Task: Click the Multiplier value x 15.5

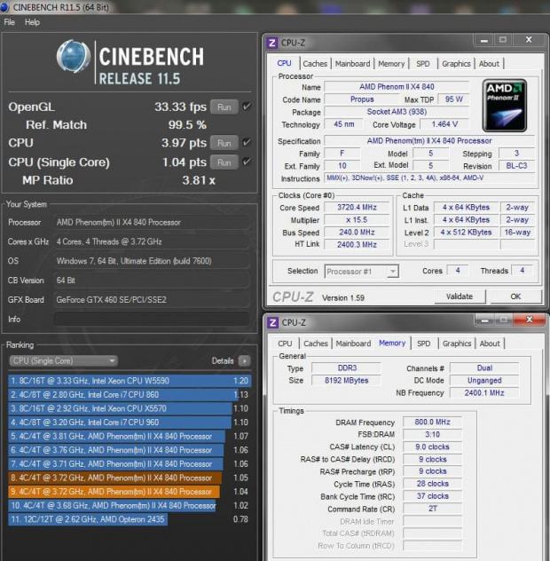Action: 357,219
